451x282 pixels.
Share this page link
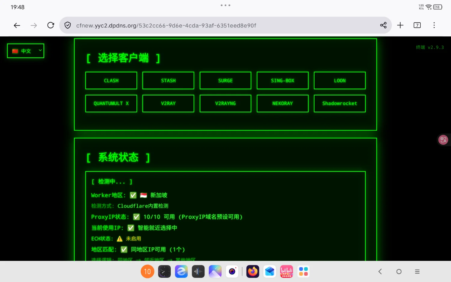point(383,25)
